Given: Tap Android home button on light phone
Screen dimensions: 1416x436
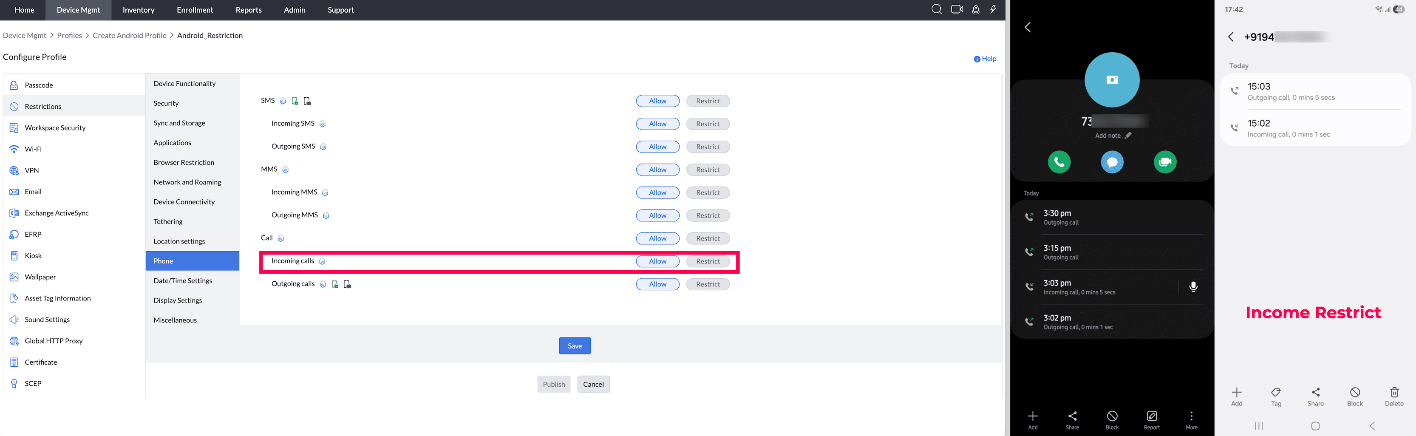Looking at the screenshot, I should point(1315,426).
